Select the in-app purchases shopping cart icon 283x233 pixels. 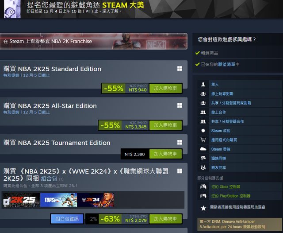(x=203, y=140)
